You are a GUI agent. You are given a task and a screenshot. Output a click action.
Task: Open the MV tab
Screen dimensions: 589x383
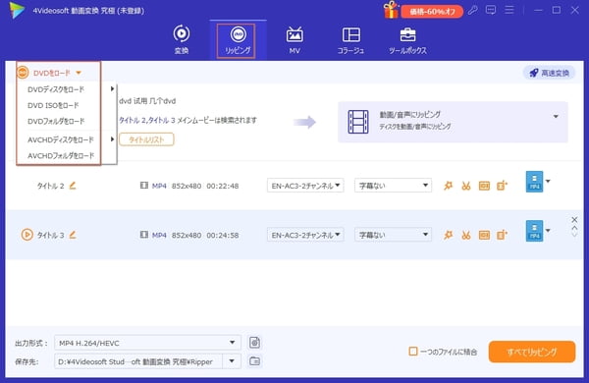coord(294,40)
